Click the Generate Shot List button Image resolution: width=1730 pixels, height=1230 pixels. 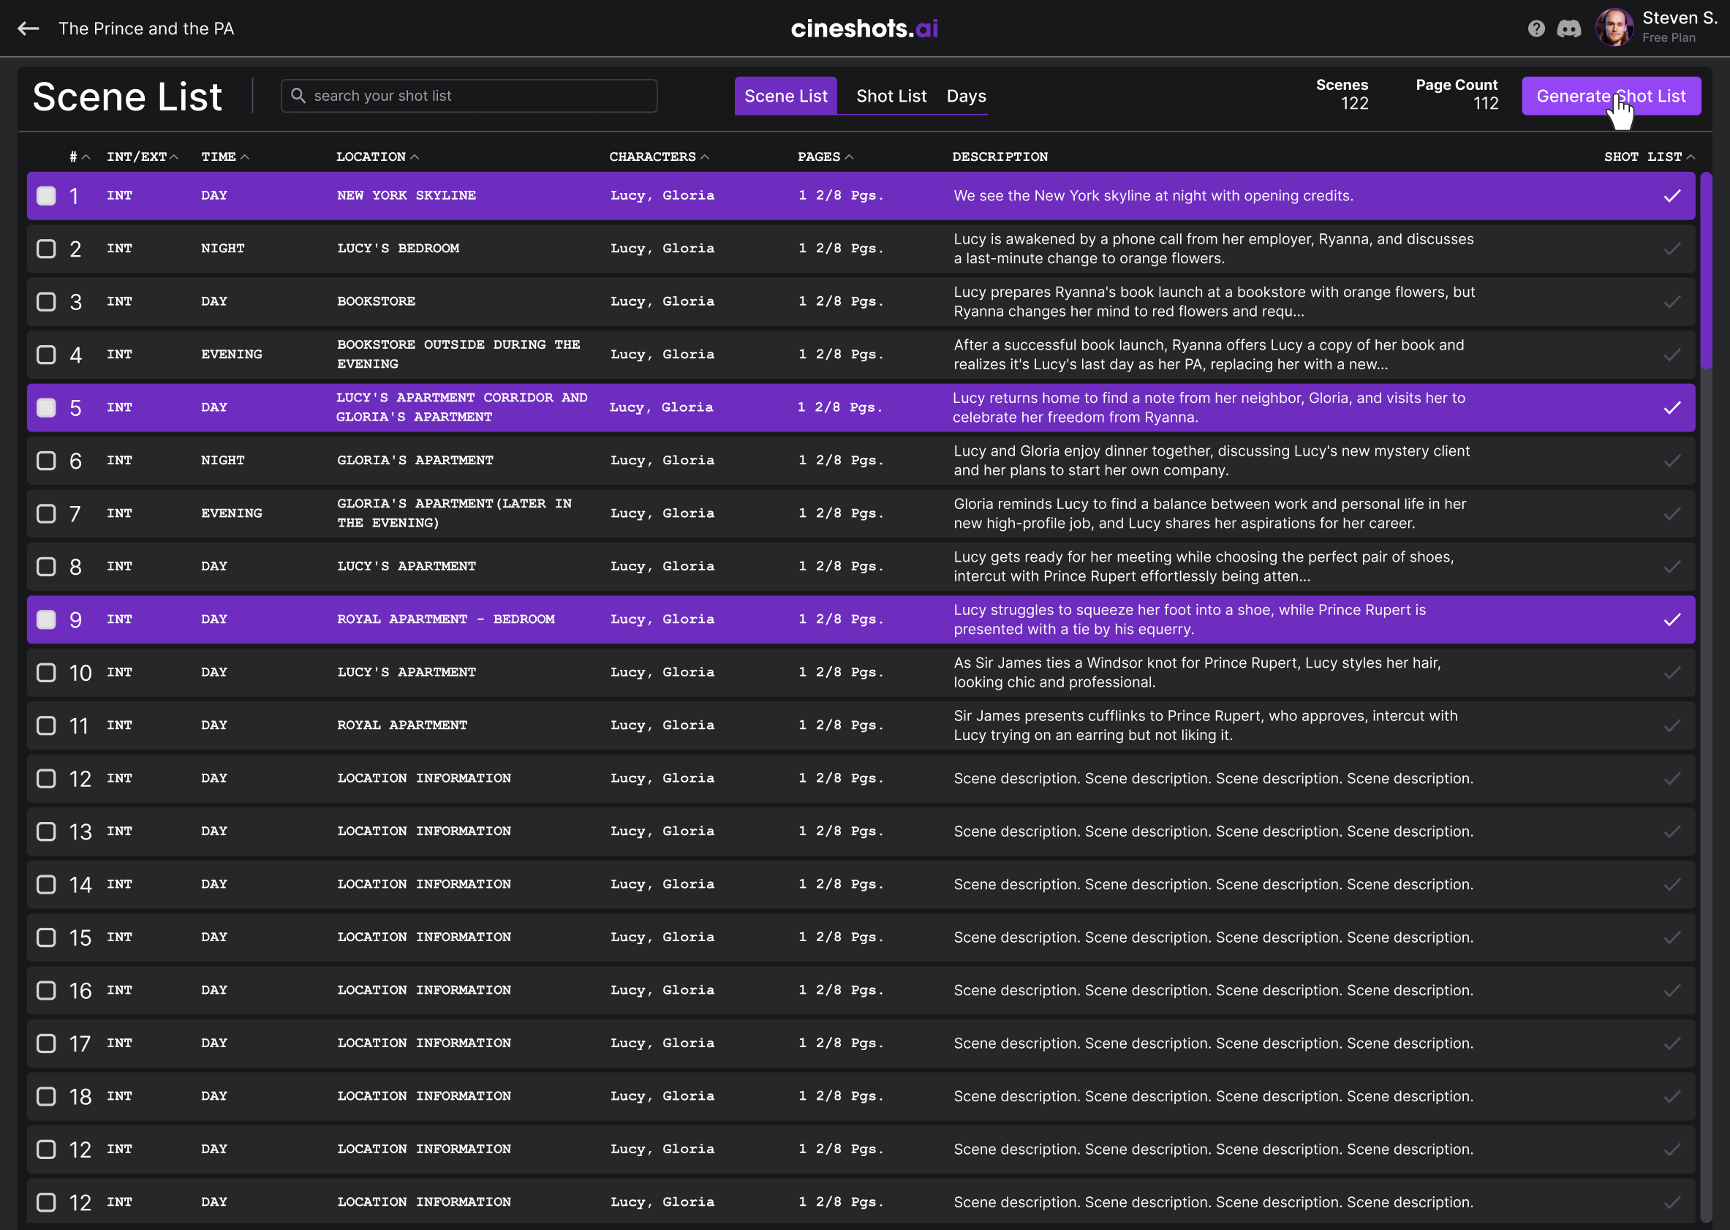[x=1611, y=95]
